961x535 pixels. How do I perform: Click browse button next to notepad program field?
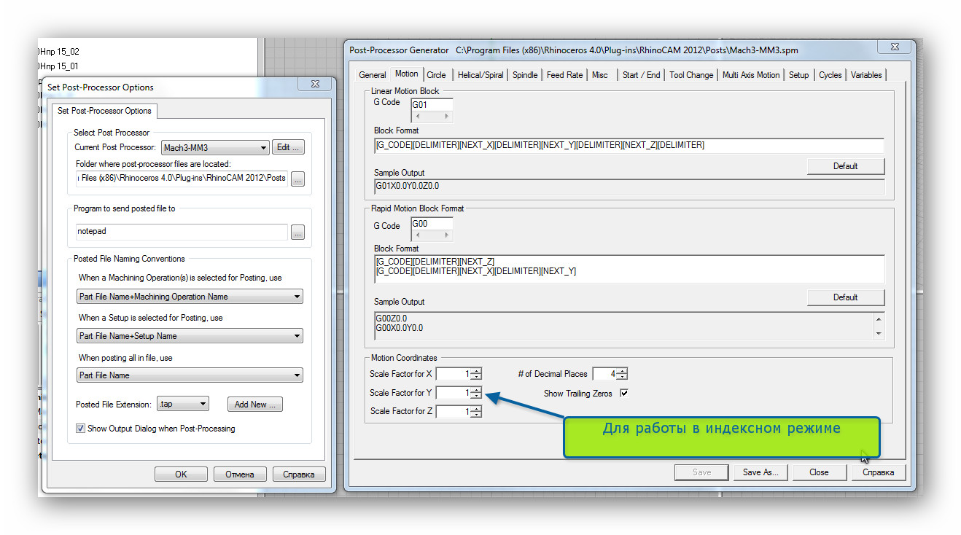[297, 233]
